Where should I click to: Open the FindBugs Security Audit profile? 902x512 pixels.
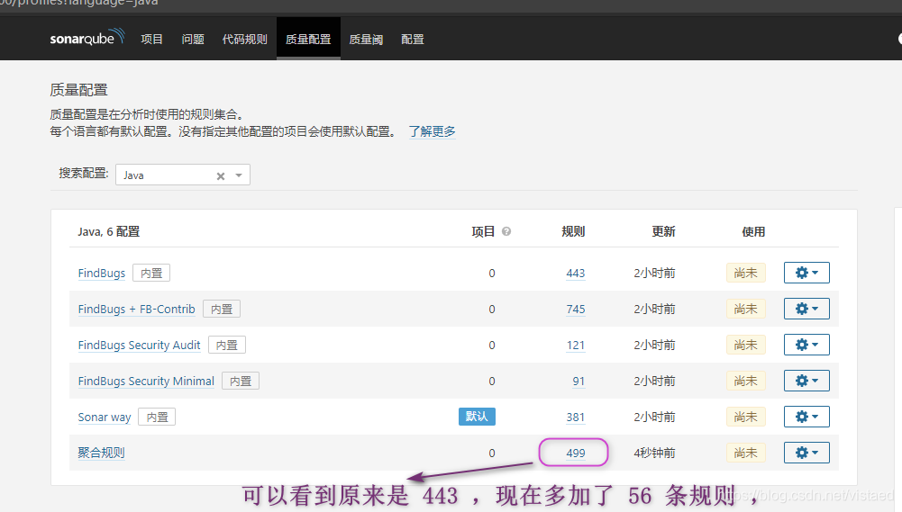point(139,345)
